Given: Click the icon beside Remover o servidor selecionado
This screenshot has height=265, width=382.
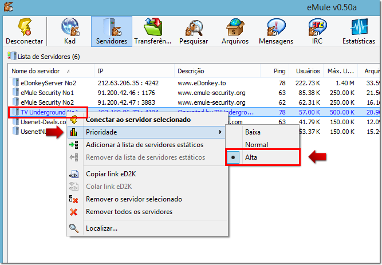Looking at the screenshot, I should coord(73,199).
